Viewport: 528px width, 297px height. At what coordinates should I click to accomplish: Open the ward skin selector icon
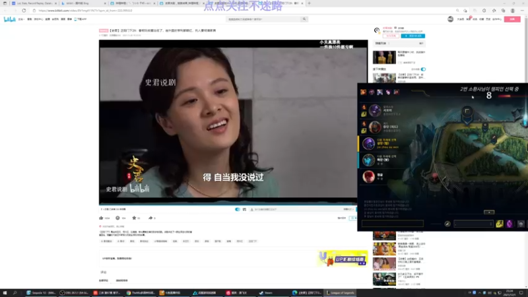point(521,224)
